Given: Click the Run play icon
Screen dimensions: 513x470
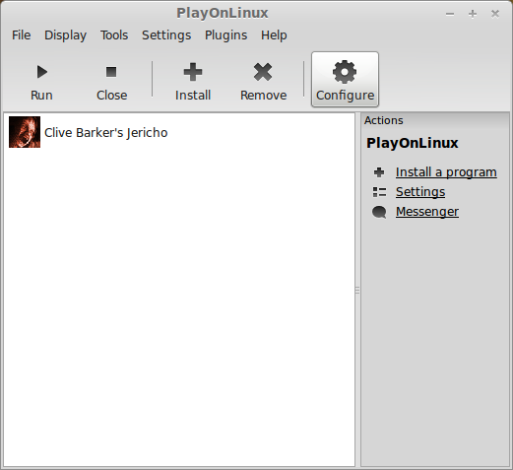Looking at the screenshot, I should [42, 72].
